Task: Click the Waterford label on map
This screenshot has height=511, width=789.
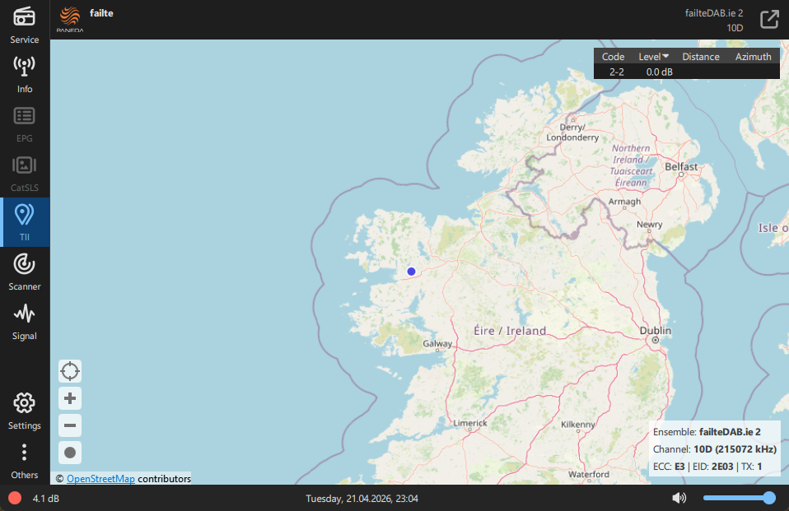Action: (588, 474)
